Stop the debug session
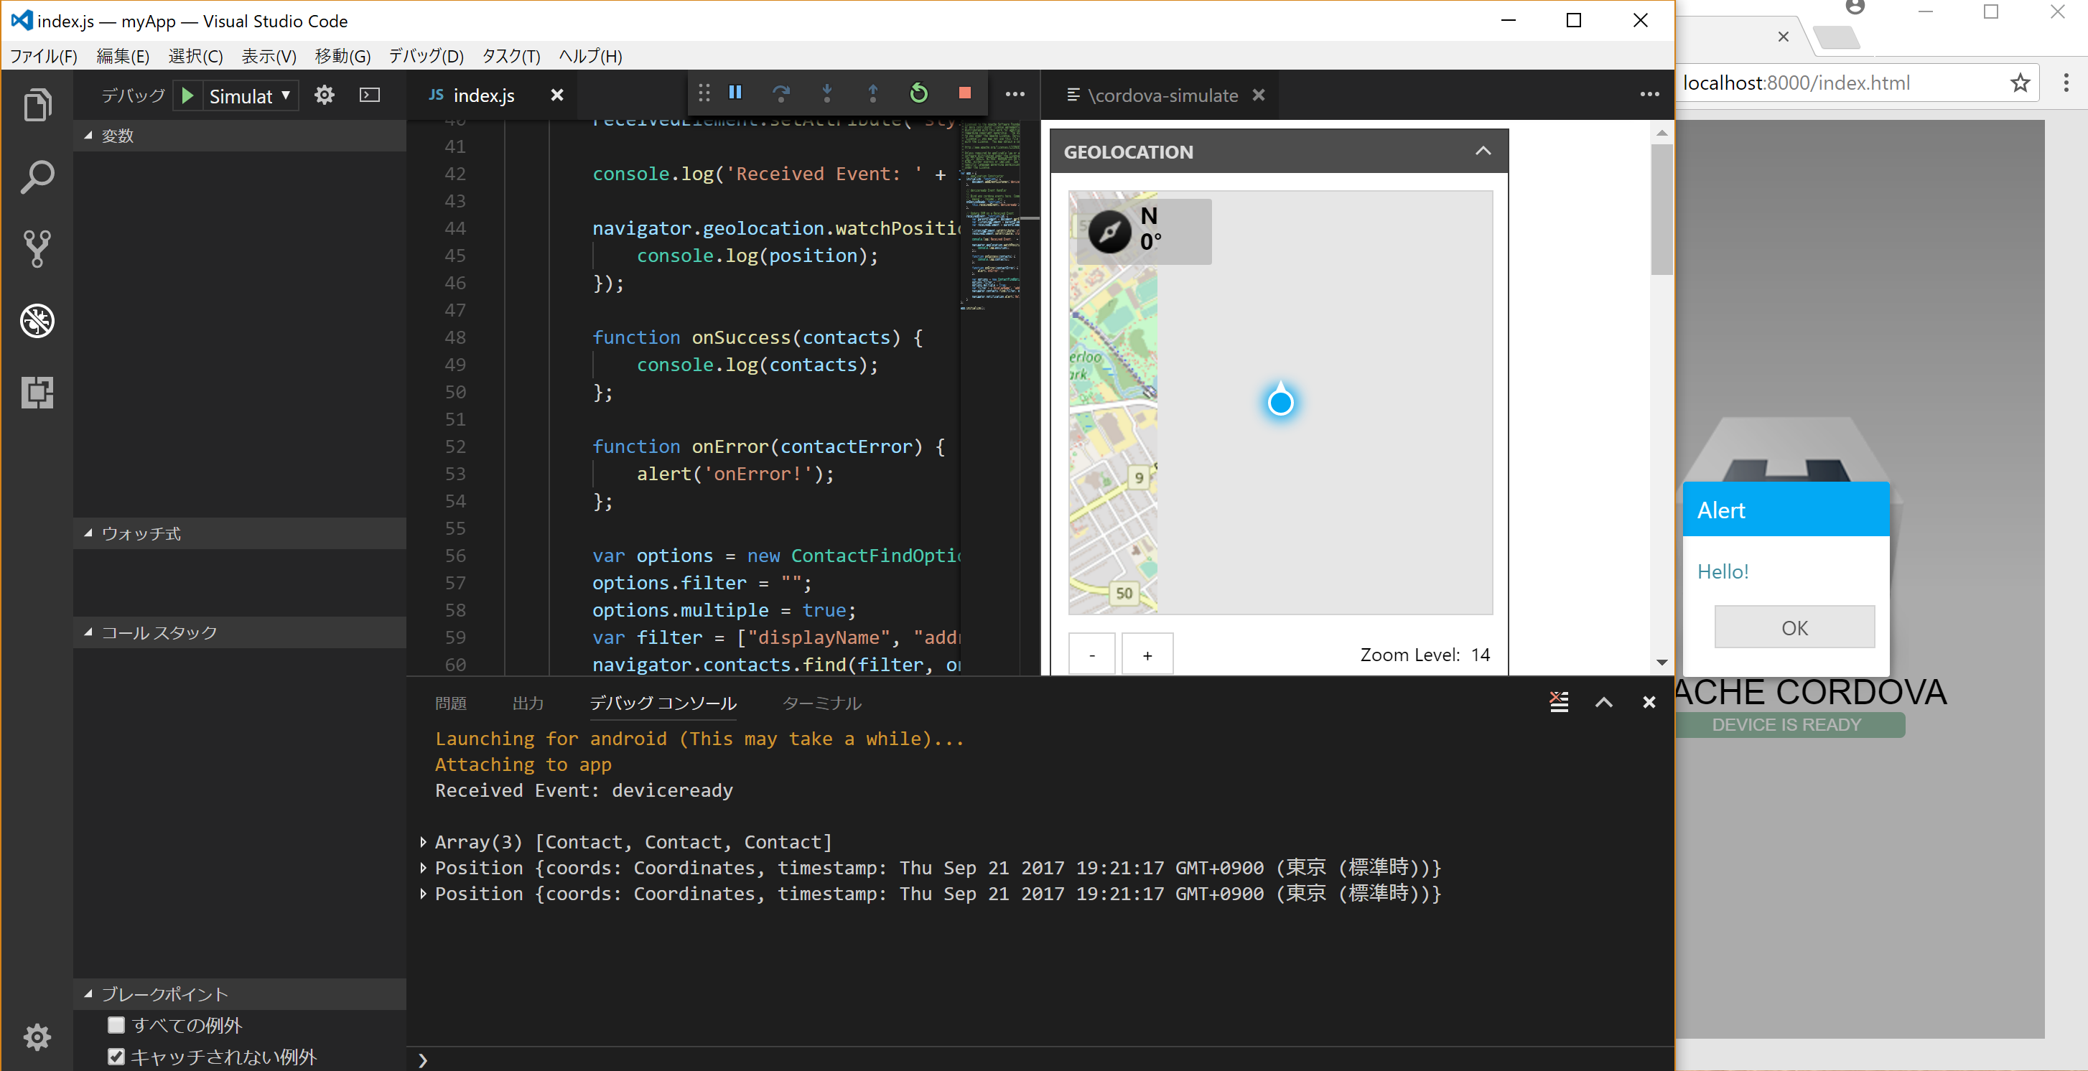The image size is (2088, 1071). [x=964, y=93]
